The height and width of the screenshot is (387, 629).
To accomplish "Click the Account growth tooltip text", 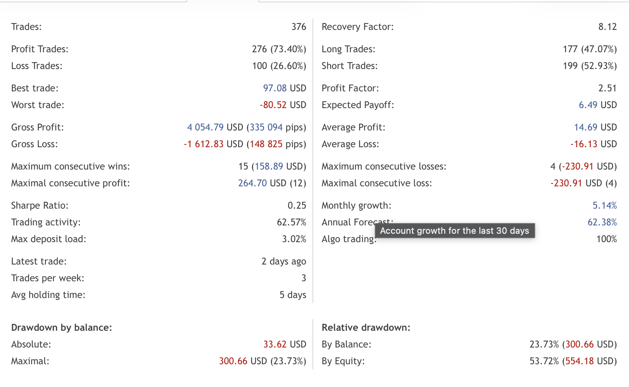I will tap(455, 231).
